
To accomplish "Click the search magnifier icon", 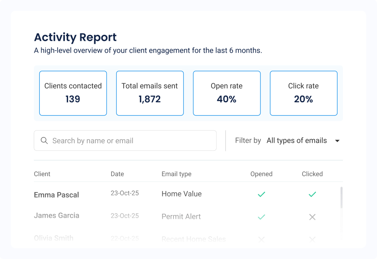I will [x=44, y=141].
